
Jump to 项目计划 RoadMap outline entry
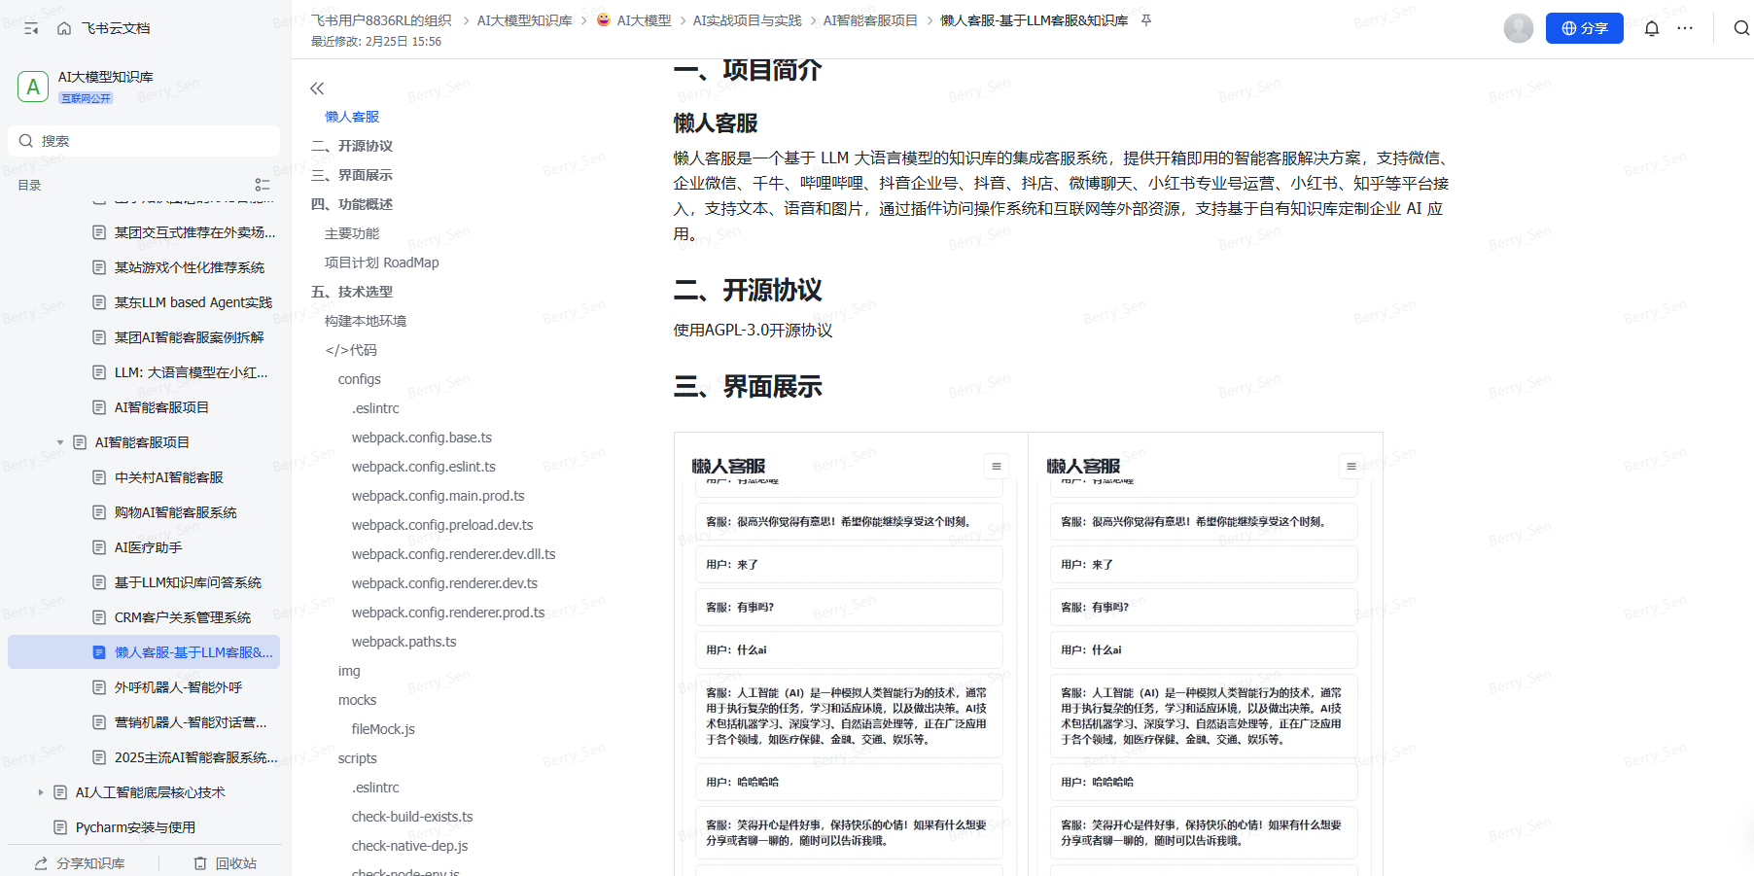[x=382, y=263]
